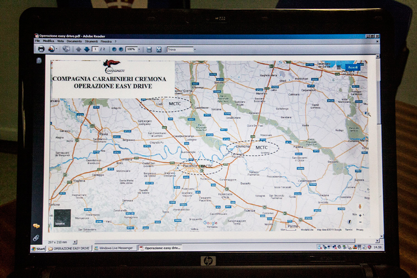Image resolution: width=417 pixels, height=278 pixels.
Task: Open the zoom level dropdown arrow
Action: tap(139, 49)
